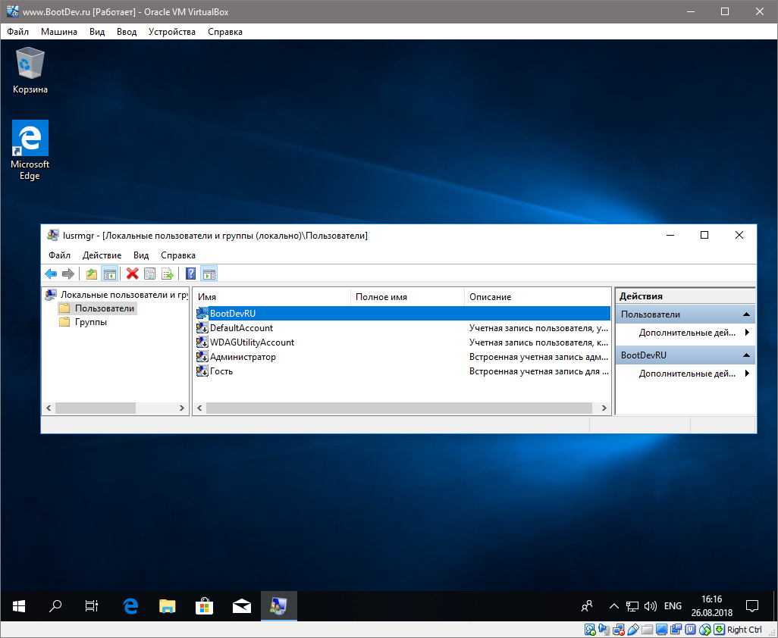Click the blue Back arrow in lusrmgr toolbar
Screen dimensions: 778x638
click(x=51, y=274)
